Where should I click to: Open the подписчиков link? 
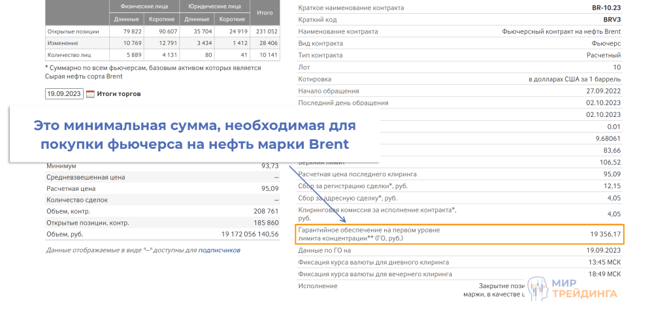click(x=219, y=250)
